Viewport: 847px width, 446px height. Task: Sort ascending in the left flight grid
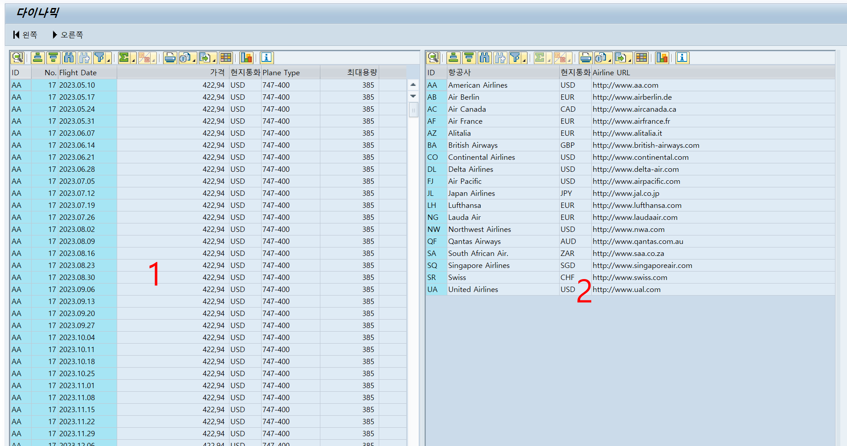[x=38, y=57]
